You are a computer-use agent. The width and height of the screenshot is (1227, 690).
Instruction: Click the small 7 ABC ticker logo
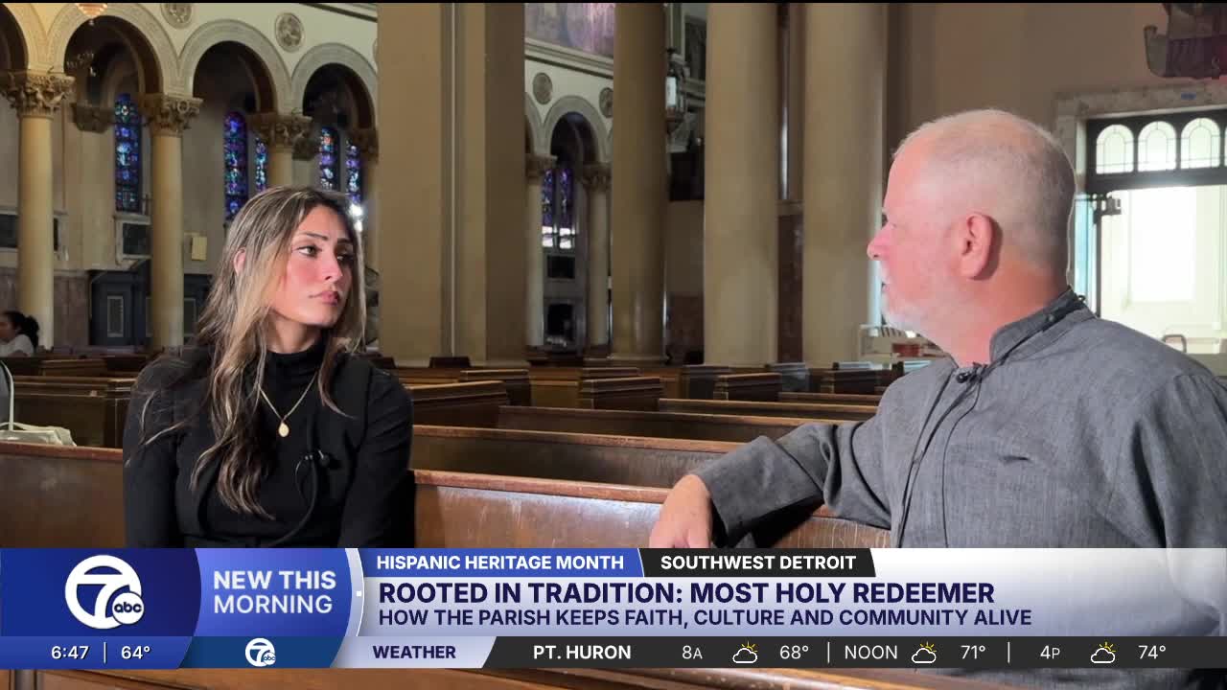260,653
